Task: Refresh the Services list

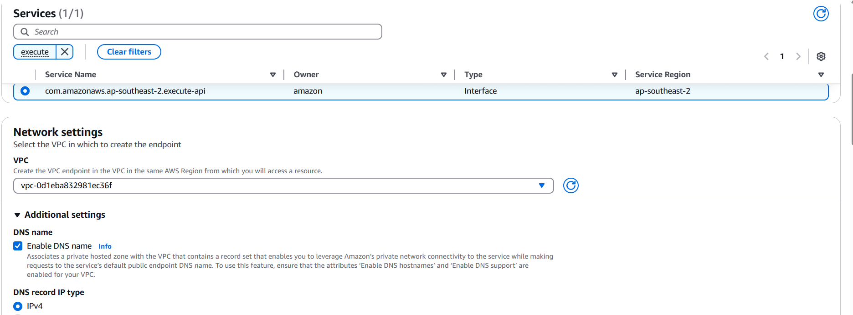Action: [821, 14]
